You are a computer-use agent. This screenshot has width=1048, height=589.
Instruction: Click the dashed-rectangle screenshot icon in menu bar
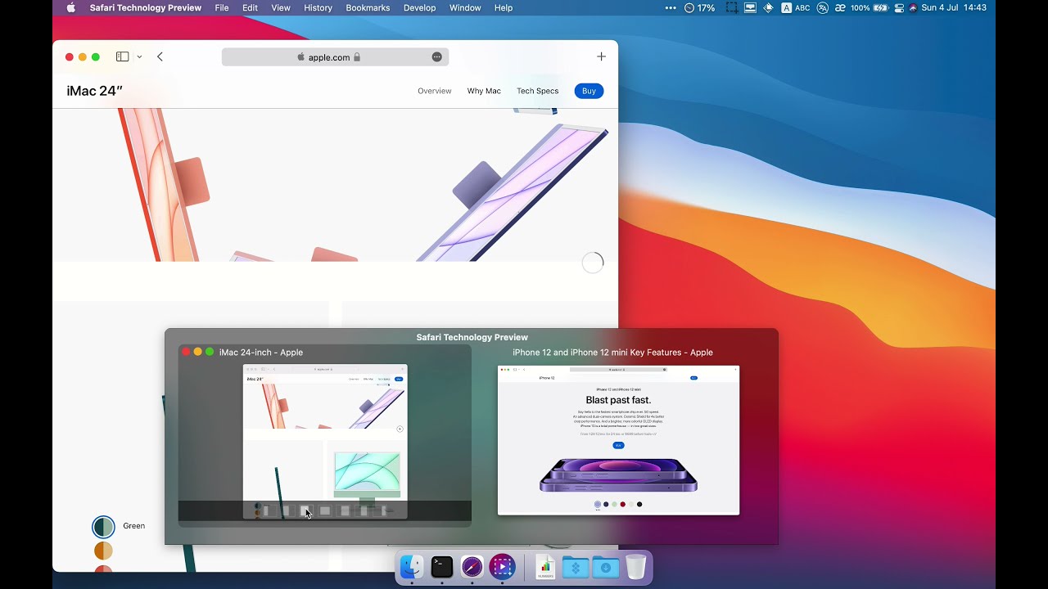pyautogui.click(x=731, y=8)
